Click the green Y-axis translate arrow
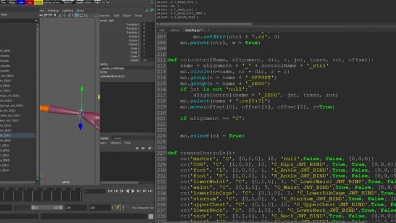This screenshot has height=223, width=396. coord(82,88)
